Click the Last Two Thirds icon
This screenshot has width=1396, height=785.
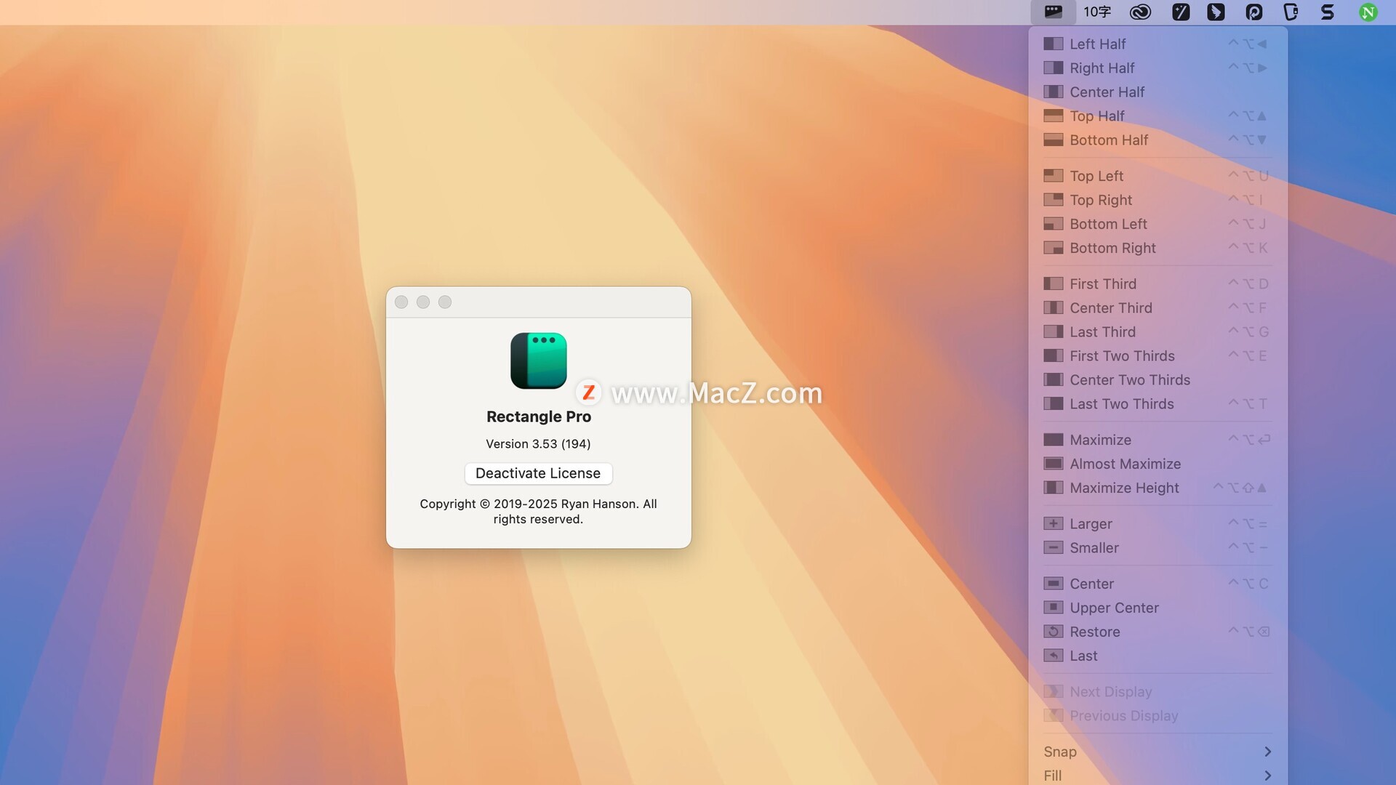point(1053,403)
